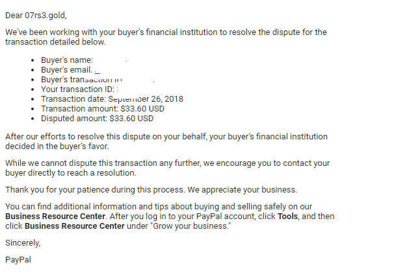Click the 'Your transaction ID:' bullet item

[77, 89]
